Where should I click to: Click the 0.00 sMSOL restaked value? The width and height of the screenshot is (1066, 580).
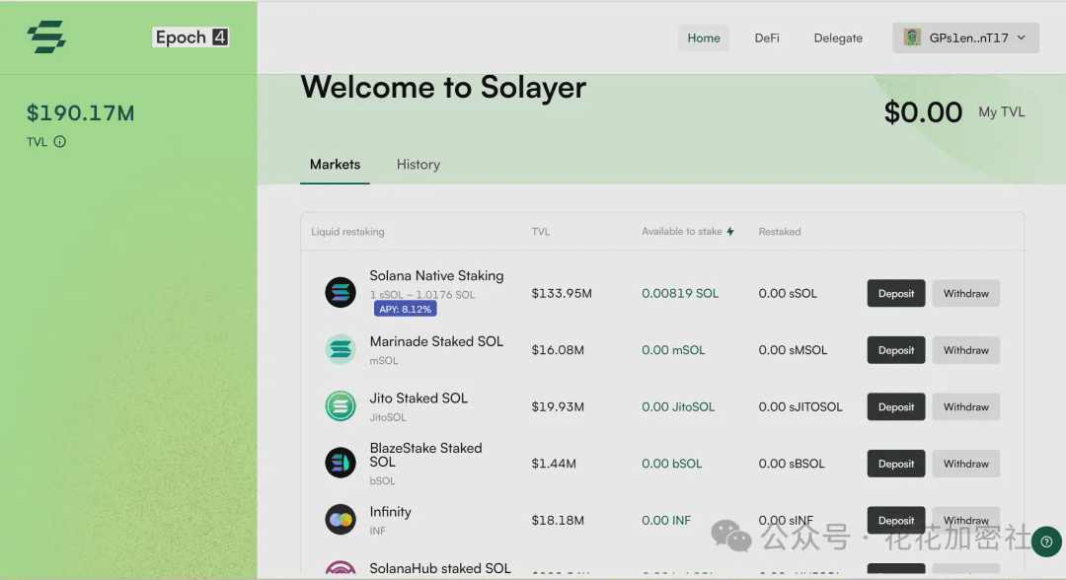click(x=793, y=350)
